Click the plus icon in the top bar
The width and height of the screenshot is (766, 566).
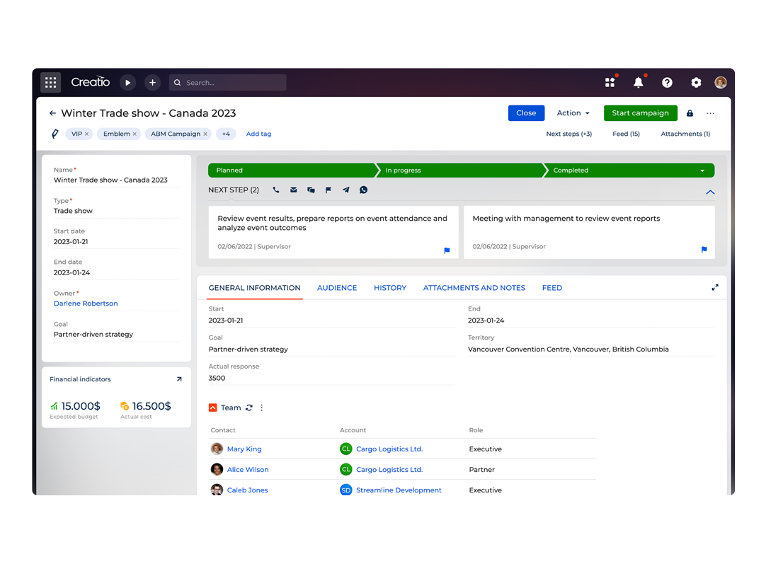coord(152,82)
